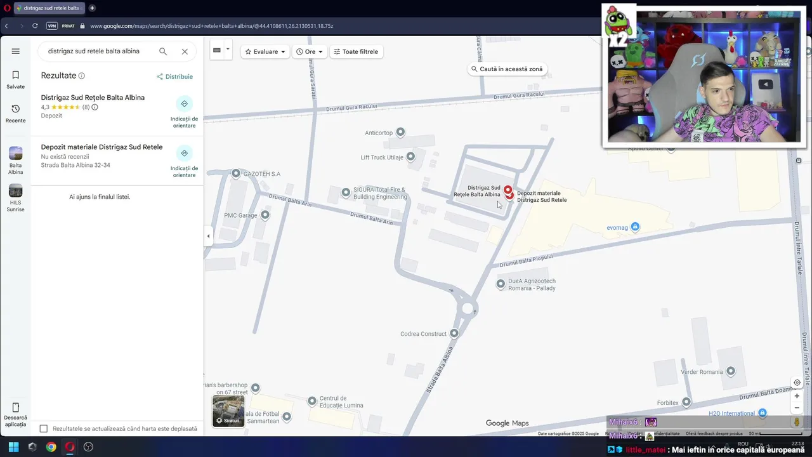Click the Anticortop map marker
The image size is (812, 457).
[x=400, y=132]
